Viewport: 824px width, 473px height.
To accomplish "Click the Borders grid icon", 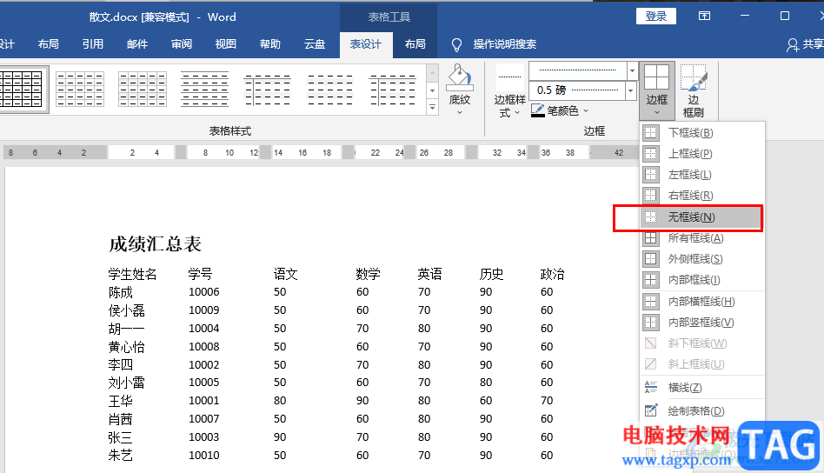I will click(x=657, y=77).
